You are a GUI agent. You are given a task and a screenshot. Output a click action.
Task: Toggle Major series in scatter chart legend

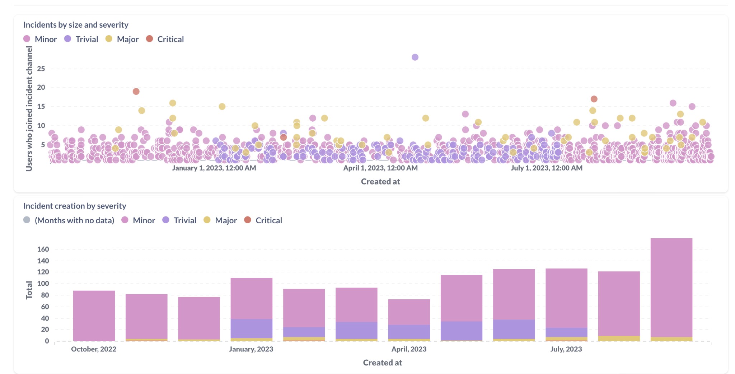(x=127, y=39)
